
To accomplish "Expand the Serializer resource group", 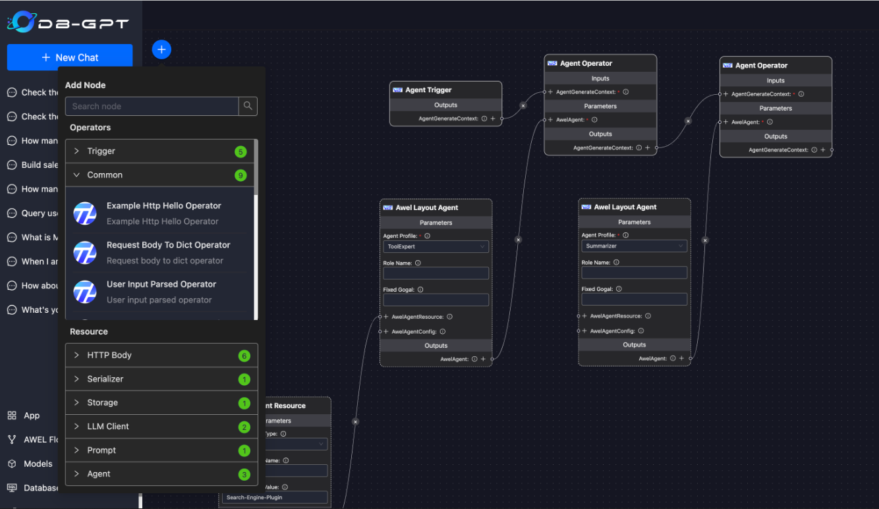I will pos(161,379).
